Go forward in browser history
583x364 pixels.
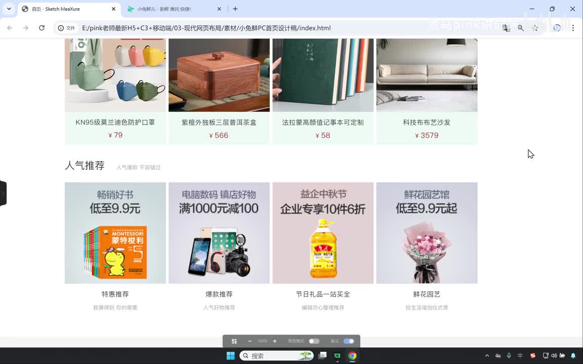point(25,28)
